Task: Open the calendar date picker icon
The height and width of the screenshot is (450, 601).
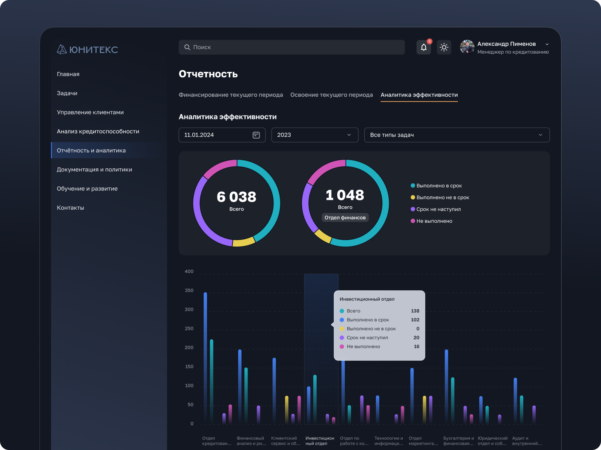Action: click(257, 135)
